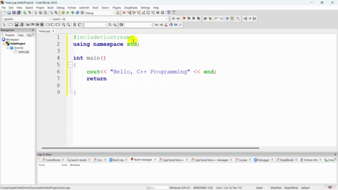Click the Save all files icon
The width and height of the screenshot is (338, 190).
[18, 13]
